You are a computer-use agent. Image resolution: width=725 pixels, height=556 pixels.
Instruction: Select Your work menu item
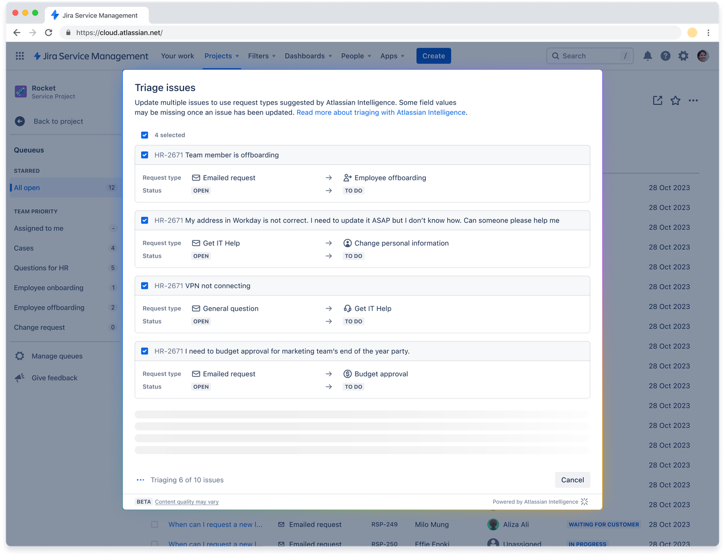[178, 56]
